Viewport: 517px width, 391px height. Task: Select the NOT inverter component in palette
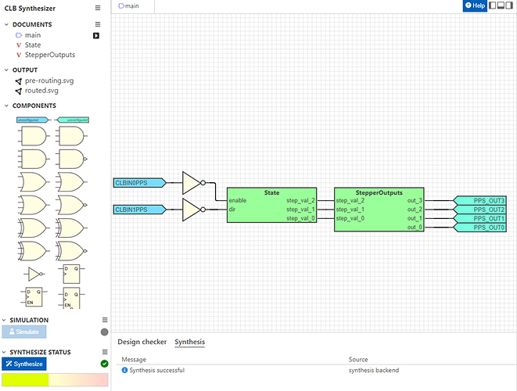click(34, 274)
